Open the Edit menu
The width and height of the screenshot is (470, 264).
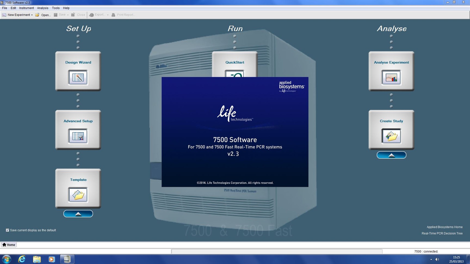pyautogui.click(x=13, y=8)
